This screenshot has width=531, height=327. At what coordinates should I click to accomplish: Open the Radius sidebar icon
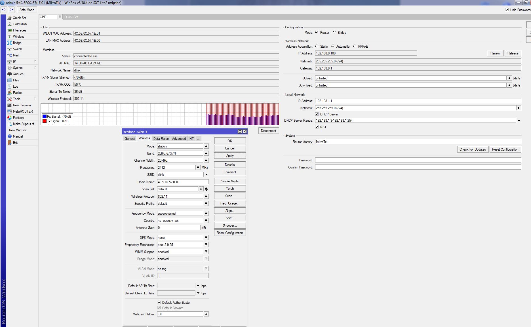click(10, 93)
